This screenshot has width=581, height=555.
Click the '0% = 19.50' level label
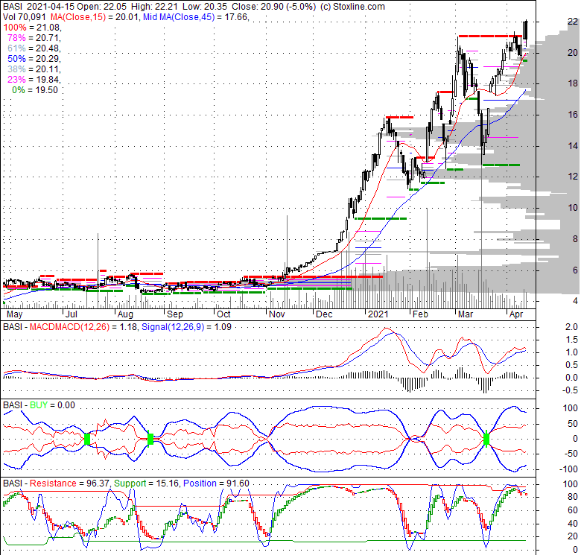[x=35, y=90]
